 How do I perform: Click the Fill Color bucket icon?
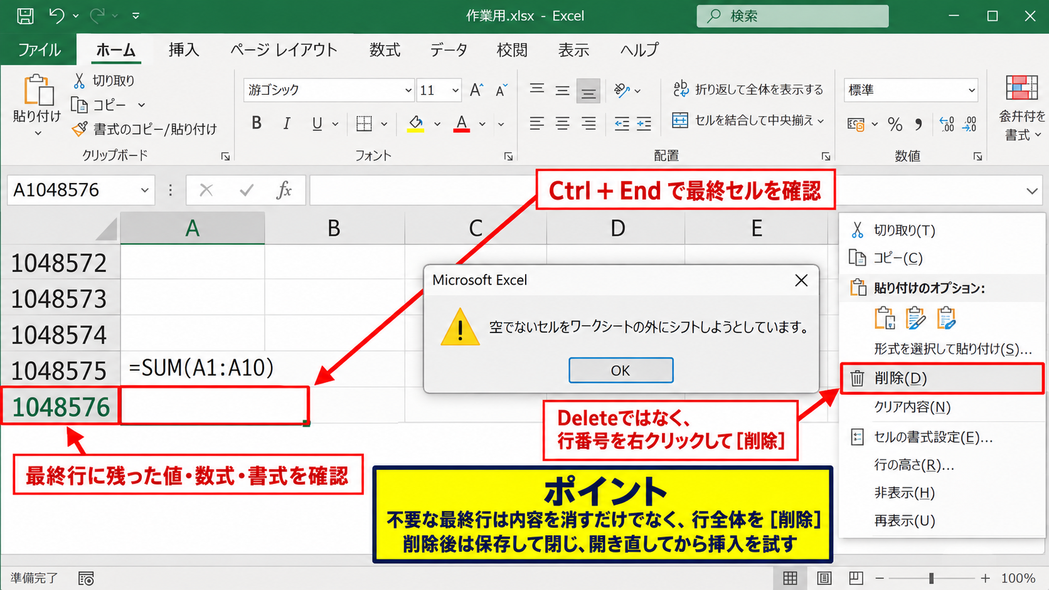[x=415, y=124]
